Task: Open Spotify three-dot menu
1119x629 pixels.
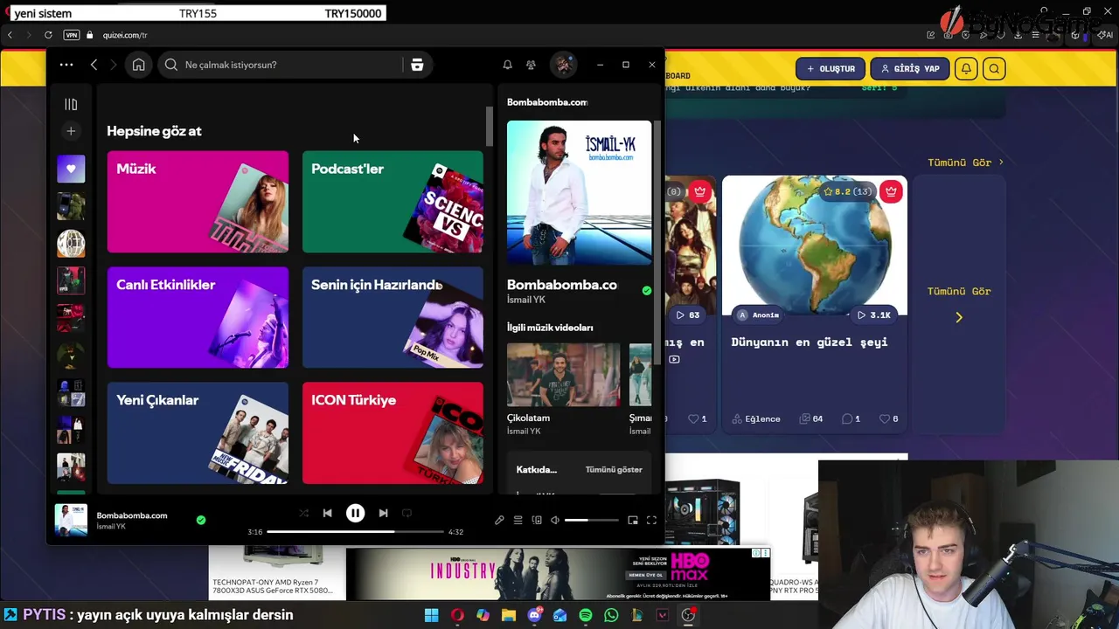Action: coord(66,65)
